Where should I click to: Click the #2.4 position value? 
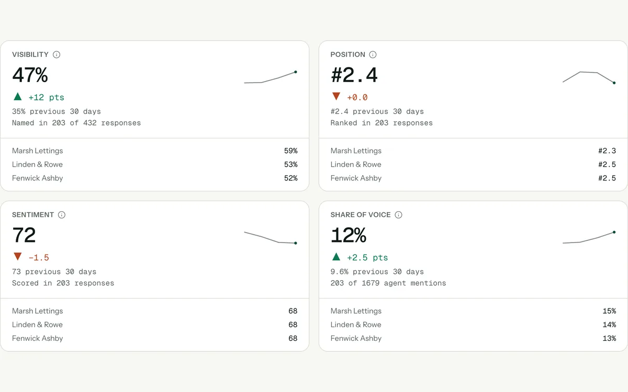354,75
